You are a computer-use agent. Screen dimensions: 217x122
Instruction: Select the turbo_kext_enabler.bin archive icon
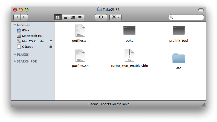coord(129,56)
